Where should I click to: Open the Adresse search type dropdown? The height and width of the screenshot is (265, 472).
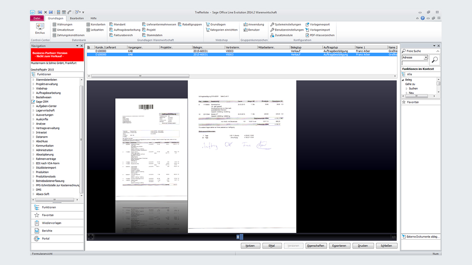click(426, 58)
